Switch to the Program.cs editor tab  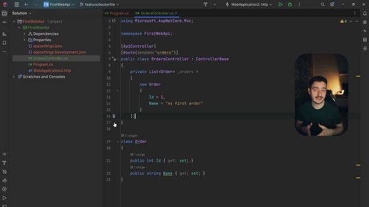click(x=117, y=13)
